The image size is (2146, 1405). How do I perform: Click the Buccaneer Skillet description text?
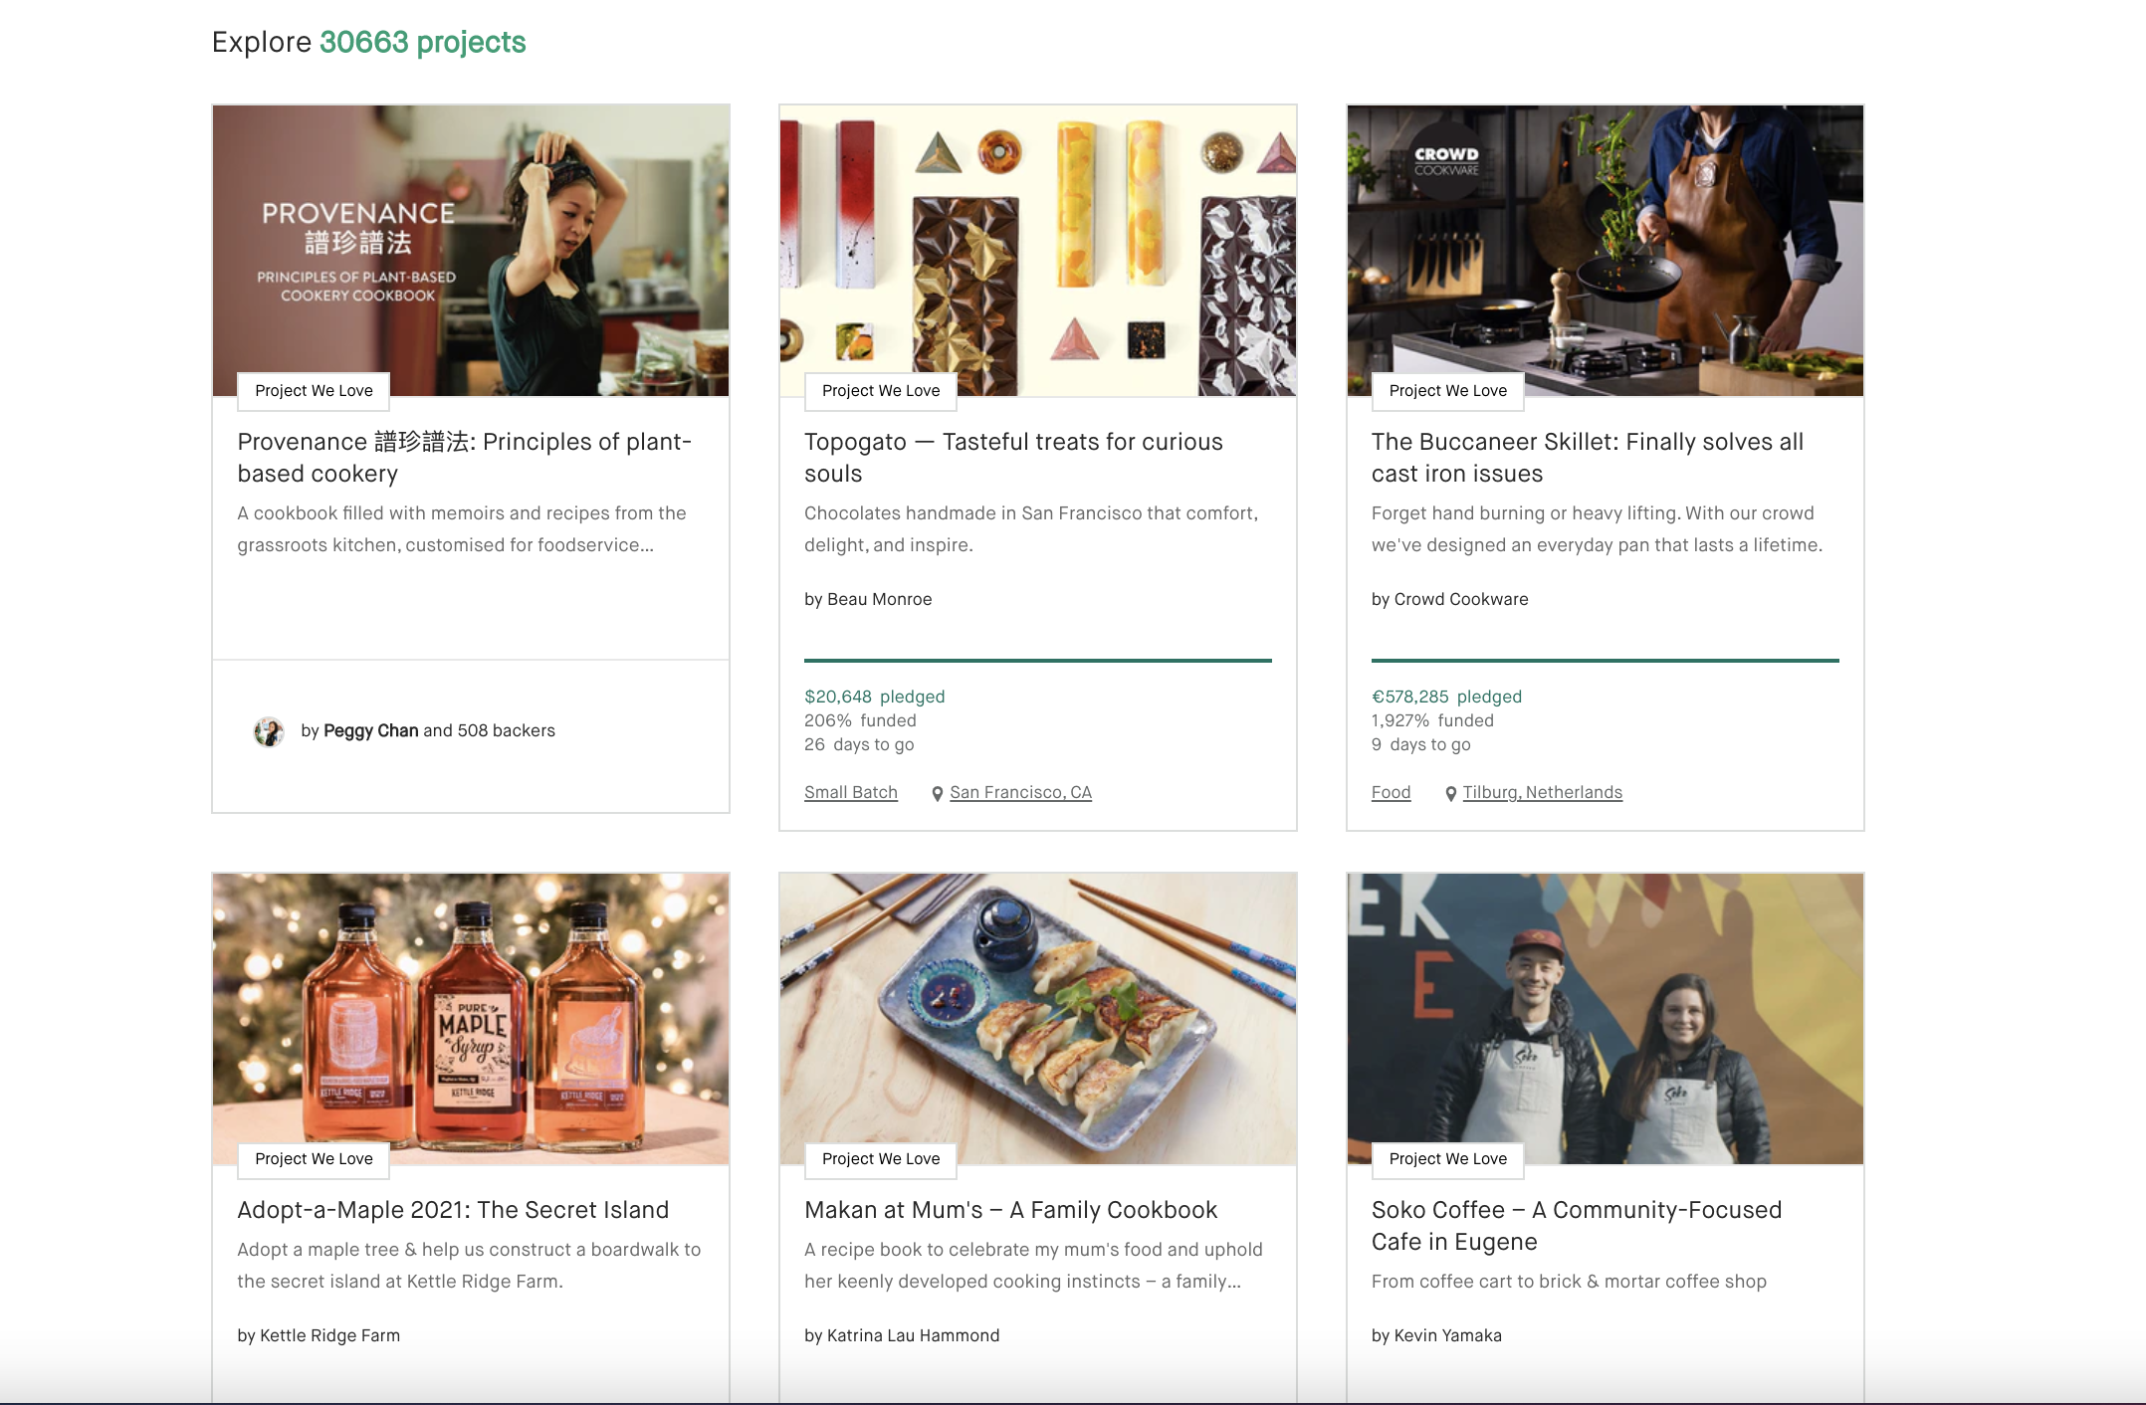1597,528
